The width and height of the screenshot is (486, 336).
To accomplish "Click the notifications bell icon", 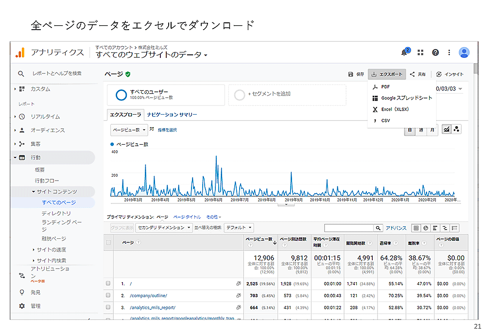I will tap(404, 52).
